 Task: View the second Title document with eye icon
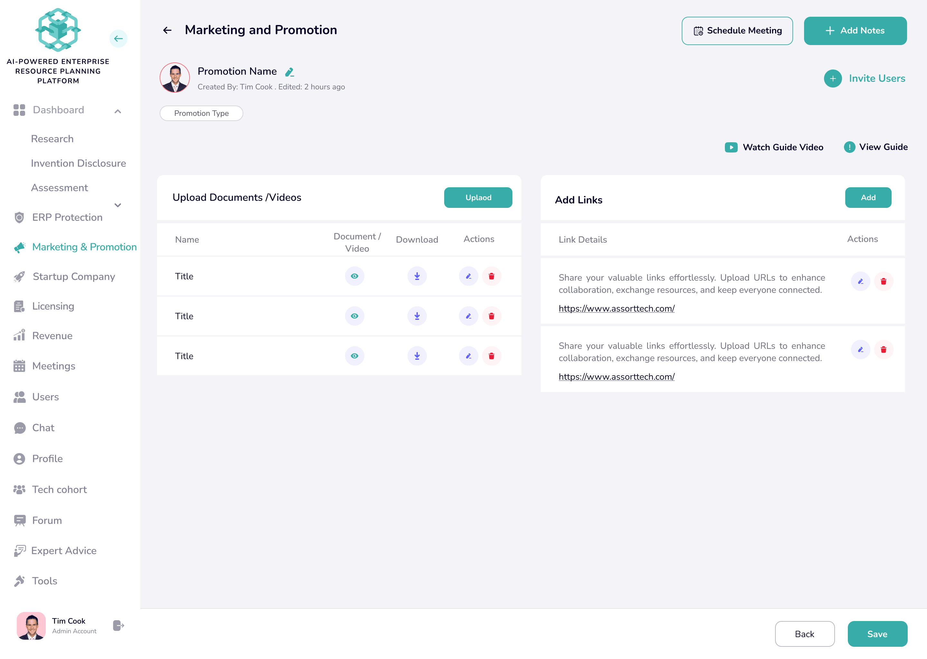(x=354, y=316)
